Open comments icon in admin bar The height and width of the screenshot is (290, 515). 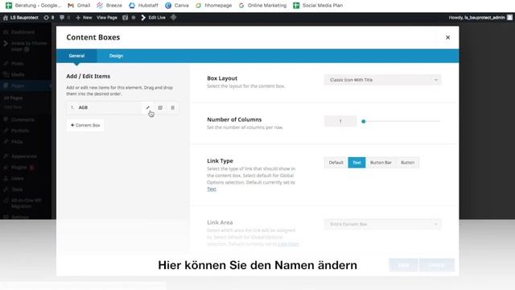coord(64,18)
